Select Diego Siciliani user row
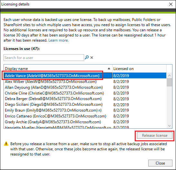The image size is (176, 170). click(x=85, y=105)
